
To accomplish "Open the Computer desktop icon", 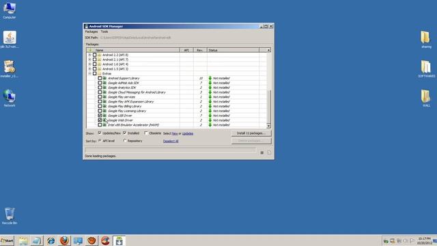I will pyautogui.click(x=10, y=11).
